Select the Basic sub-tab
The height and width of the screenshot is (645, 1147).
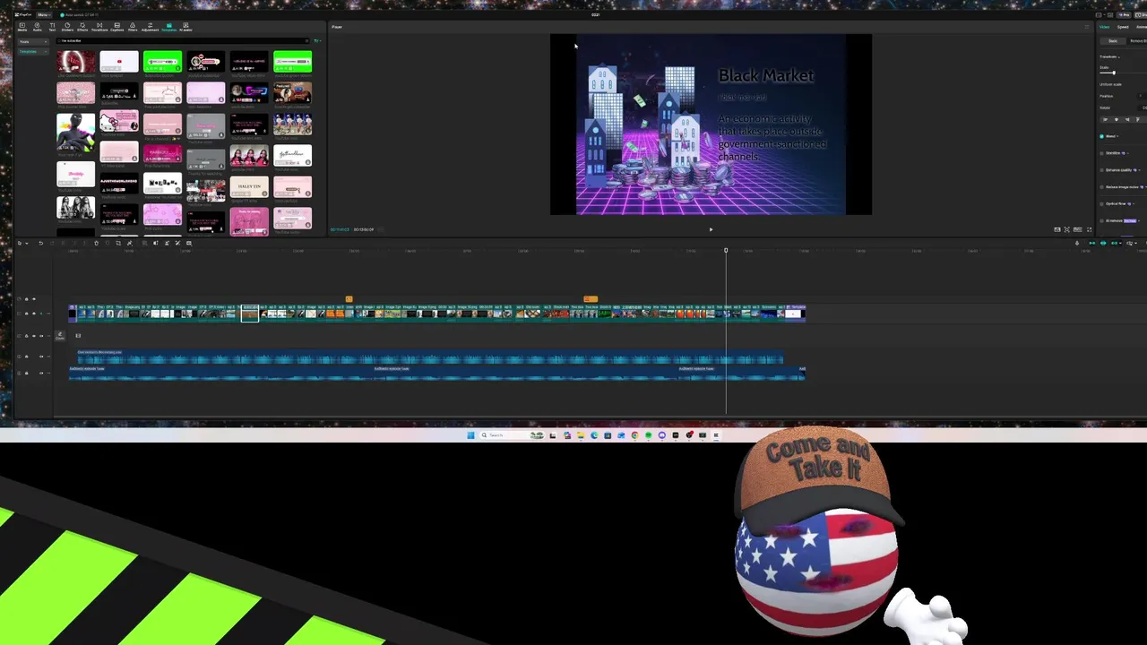coord(1113,41)
